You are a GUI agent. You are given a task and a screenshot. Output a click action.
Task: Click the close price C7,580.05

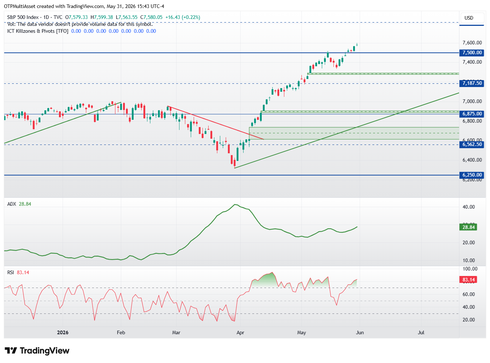(151, 17)
